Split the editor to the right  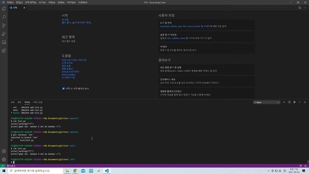click(299, 8)
